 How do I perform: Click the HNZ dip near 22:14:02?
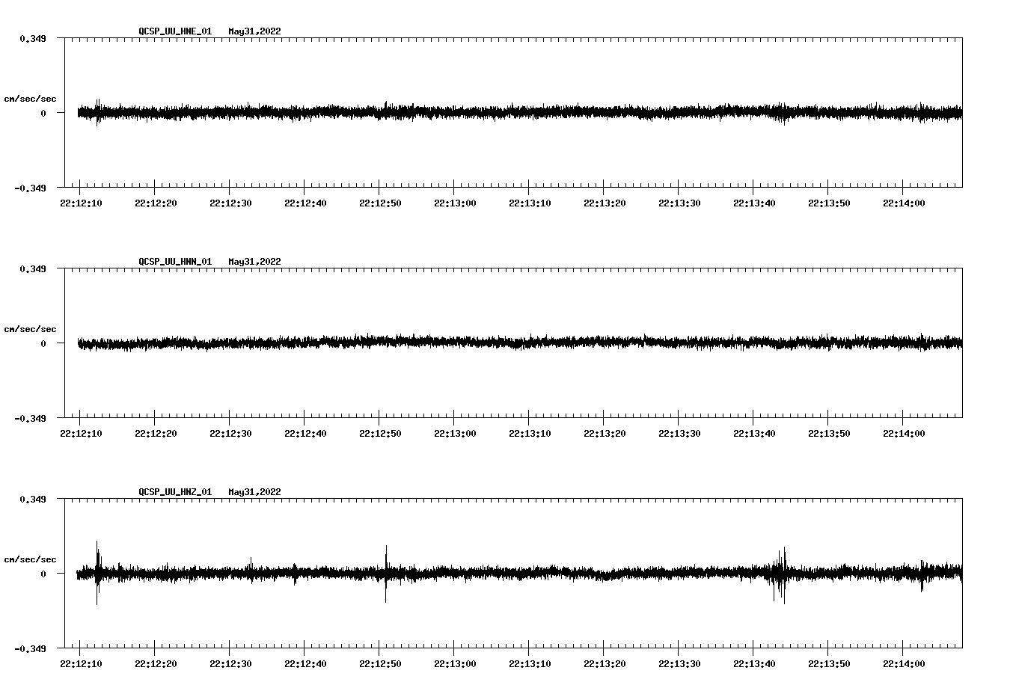(922, 576)
